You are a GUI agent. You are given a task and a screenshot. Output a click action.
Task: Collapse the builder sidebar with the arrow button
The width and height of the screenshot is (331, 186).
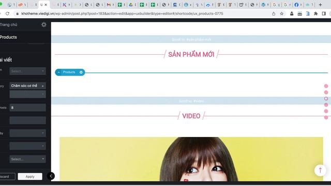(x=51, y=176)
